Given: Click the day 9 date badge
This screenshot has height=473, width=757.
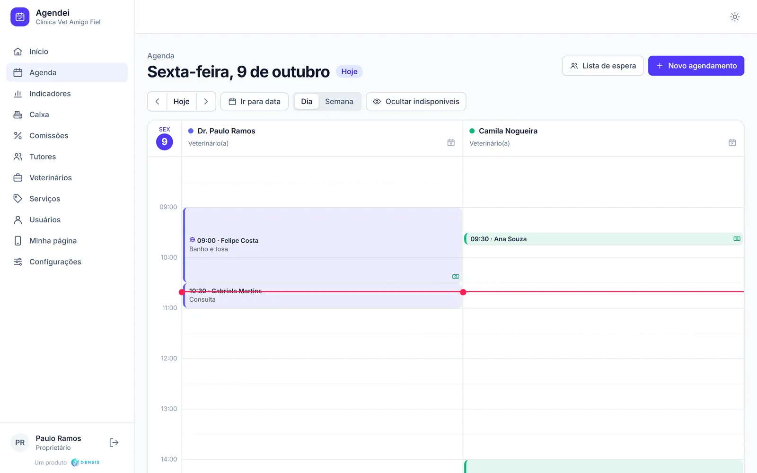Looking at the screenshot, I should [165, 141].
